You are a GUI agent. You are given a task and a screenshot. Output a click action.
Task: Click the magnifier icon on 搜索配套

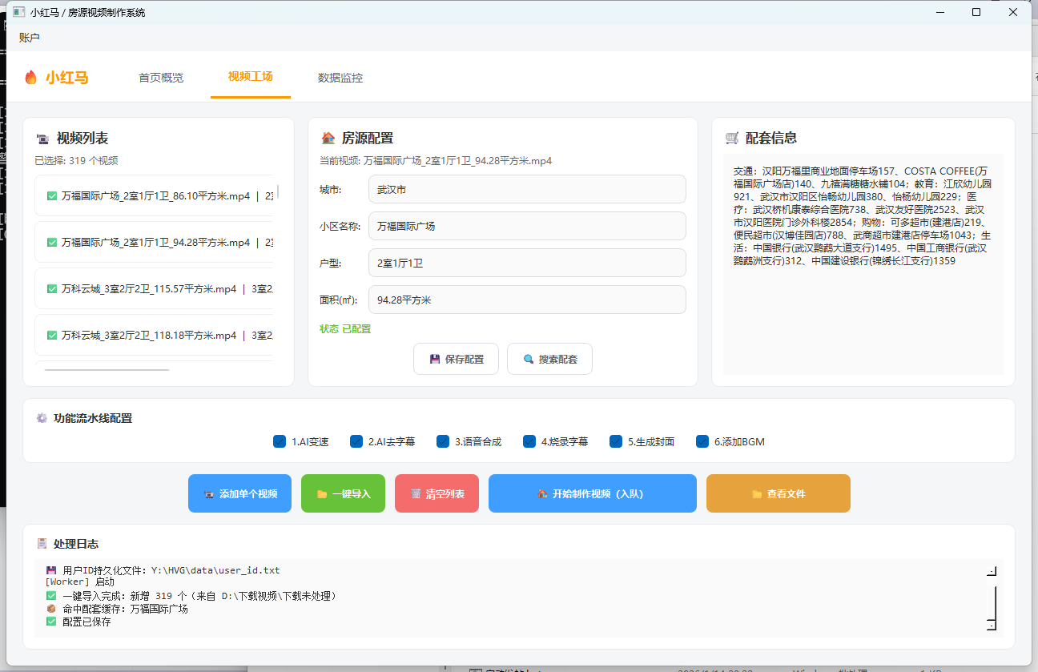[x=529, y=360]
